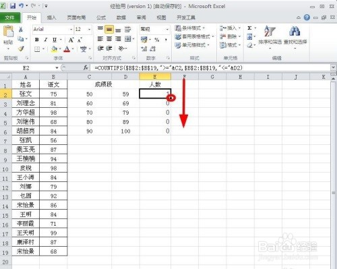Viewport: 337px width, 269px height.
Task: Select the Format Painter brush
Action: pos(21,49)
